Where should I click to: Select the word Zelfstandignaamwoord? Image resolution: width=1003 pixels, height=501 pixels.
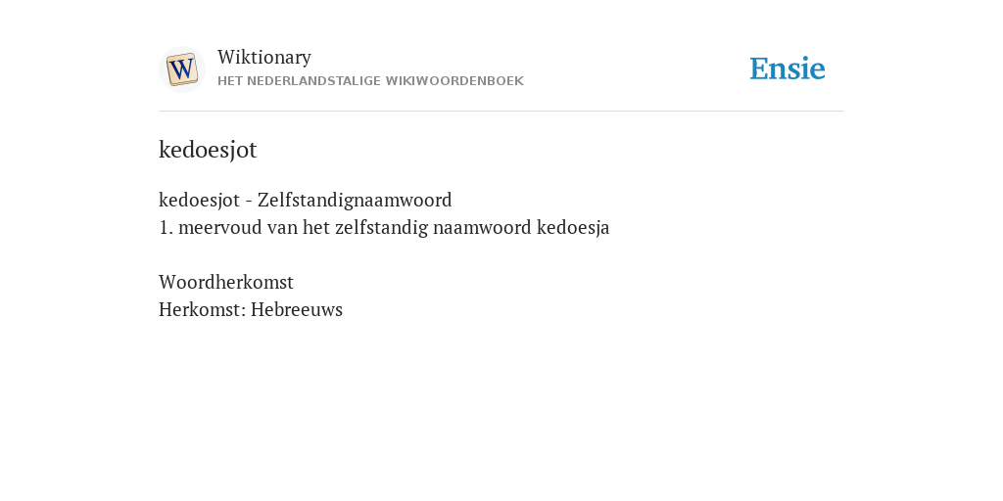[355, 200]
